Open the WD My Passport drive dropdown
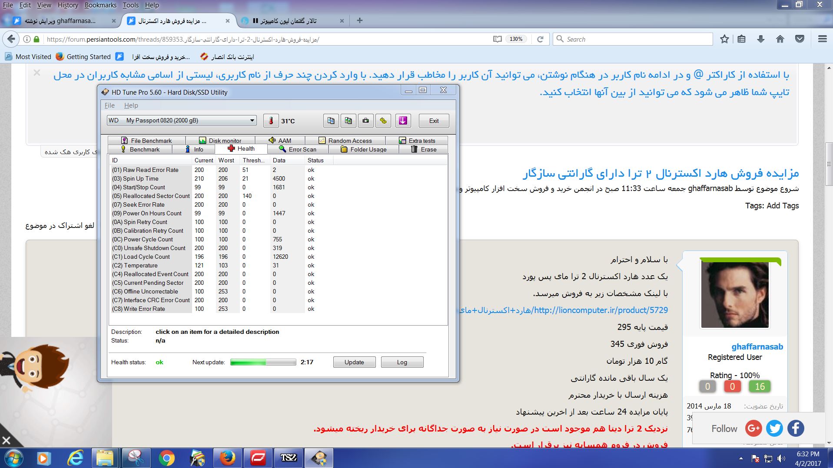Image resolution: width=833 pixels, height=468 pixels. 182,120
